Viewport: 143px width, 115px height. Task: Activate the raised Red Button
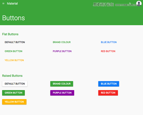108,93
